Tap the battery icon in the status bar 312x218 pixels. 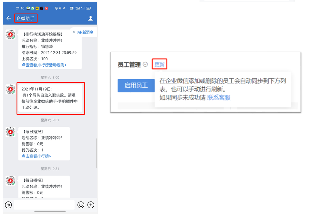pyautogui.click(x=88, y=8)
